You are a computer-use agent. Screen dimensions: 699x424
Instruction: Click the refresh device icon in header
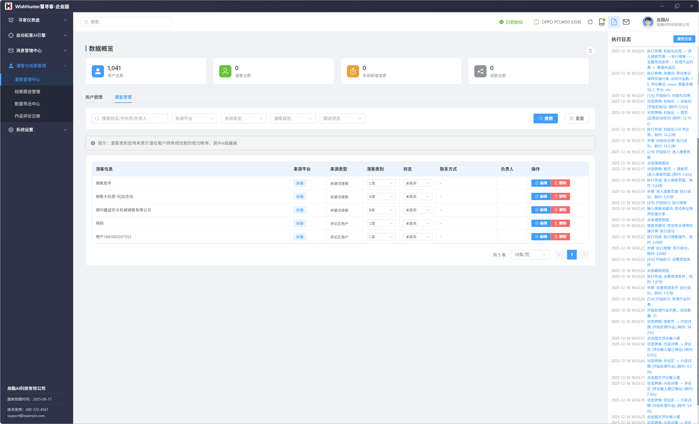590,22
